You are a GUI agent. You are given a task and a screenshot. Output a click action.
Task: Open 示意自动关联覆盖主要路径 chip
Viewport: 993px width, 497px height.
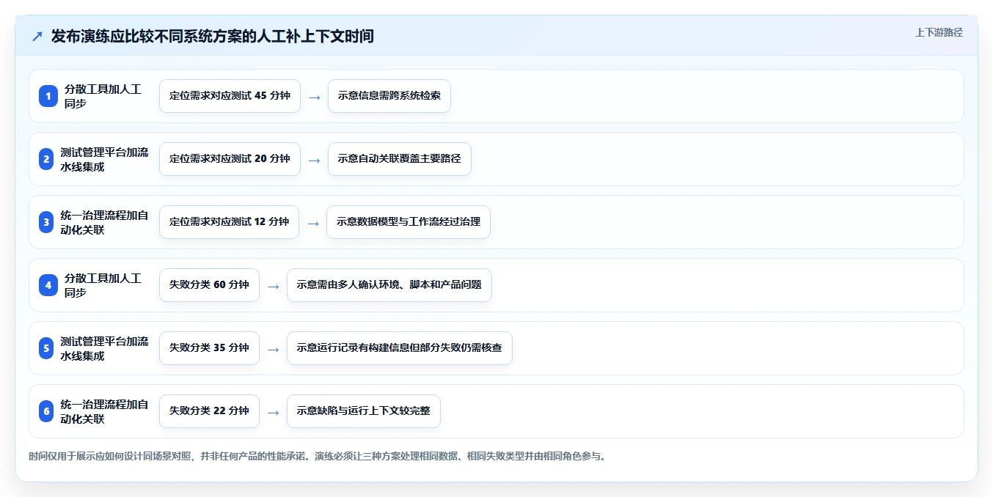tap(400, 159)
